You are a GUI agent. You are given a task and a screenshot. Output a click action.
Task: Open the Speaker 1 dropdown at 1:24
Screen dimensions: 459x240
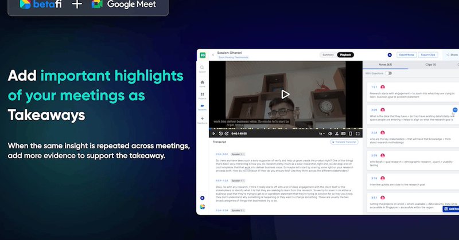pos(238,210)
